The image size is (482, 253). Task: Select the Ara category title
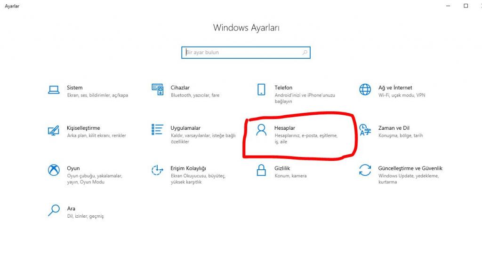click(72, 208)
